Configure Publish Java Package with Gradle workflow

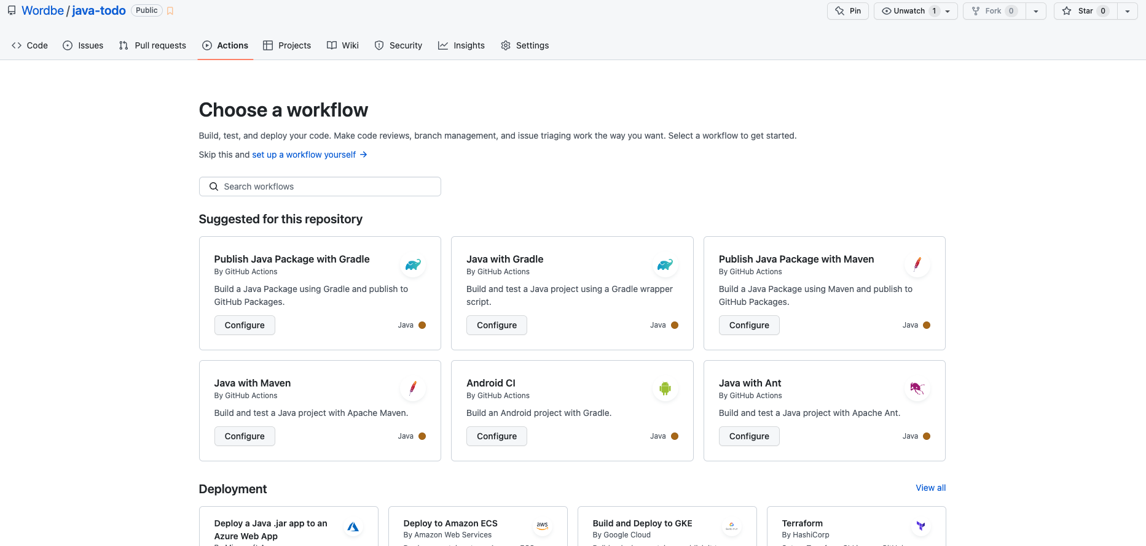point(245,325)
